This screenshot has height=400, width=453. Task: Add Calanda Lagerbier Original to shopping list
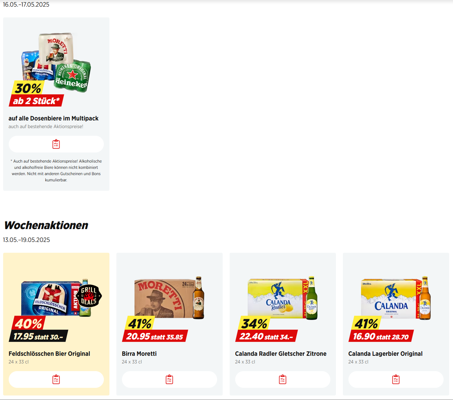click(396, 379)
